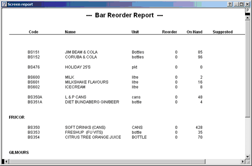Click the Reorder column header
252x166 pixels.
click(169, 32)
